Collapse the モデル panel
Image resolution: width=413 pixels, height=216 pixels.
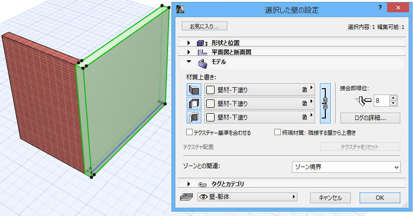tap(189, 62)
